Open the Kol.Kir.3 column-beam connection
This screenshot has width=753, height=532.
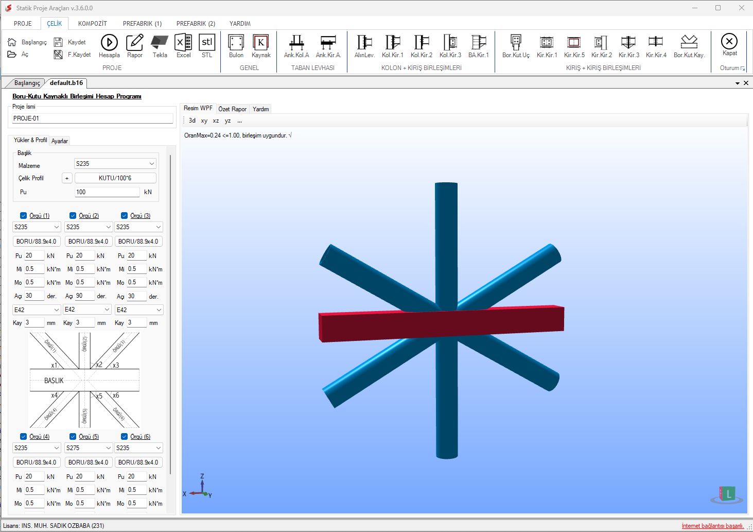(450, 46)
